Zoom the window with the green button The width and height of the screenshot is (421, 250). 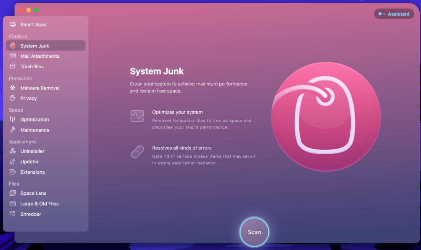(36, 10)
